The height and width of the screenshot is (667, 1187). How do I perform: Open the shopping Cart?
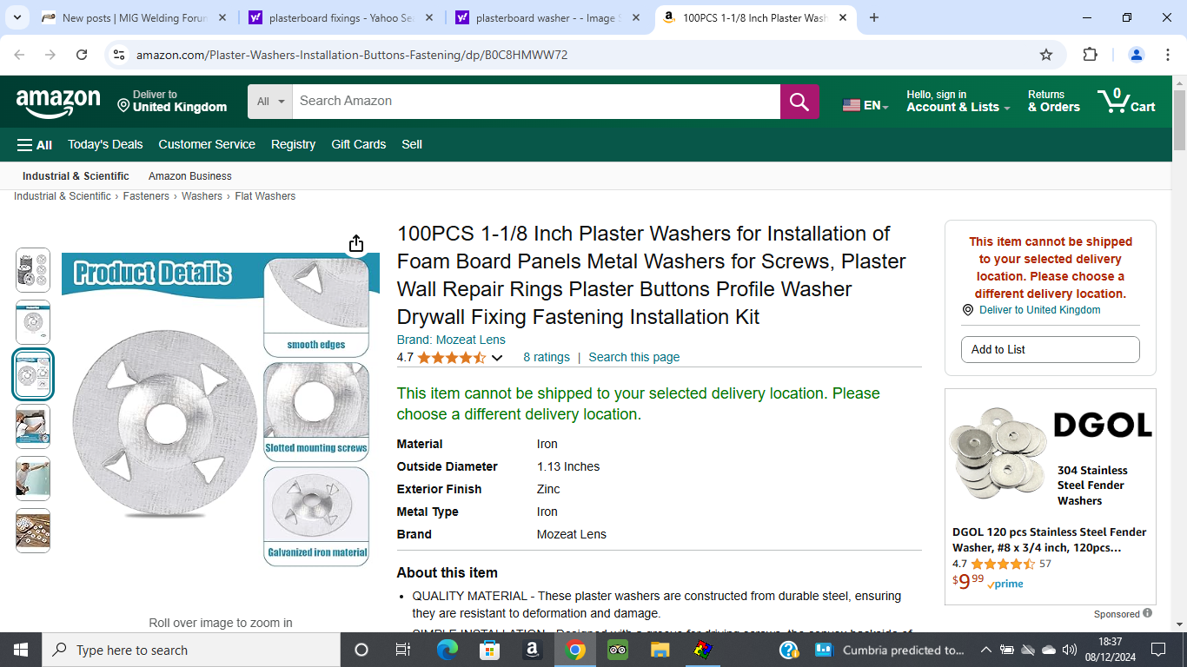(x=1126, y=101)
